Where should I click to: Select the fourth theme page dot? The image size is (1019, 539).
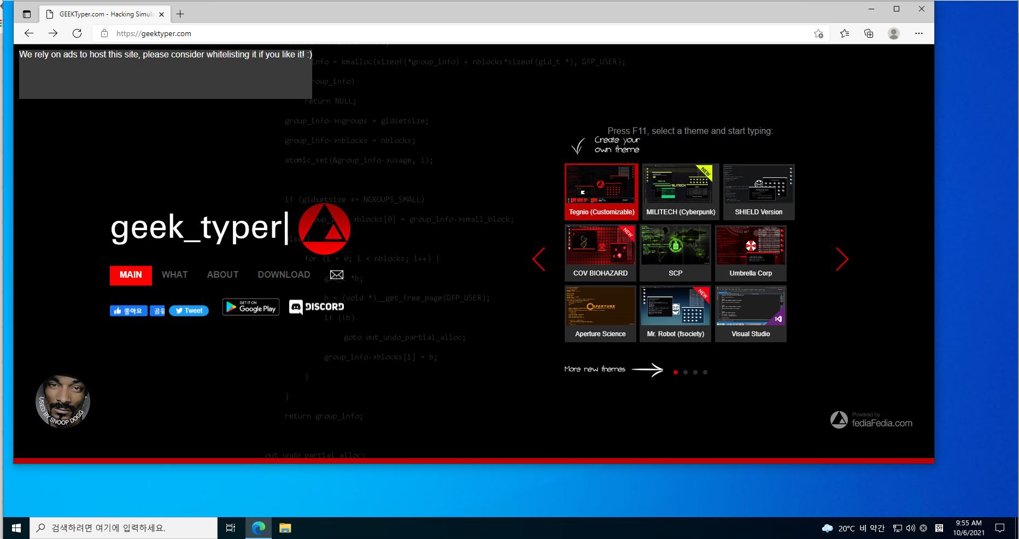[x=705, y=372]
